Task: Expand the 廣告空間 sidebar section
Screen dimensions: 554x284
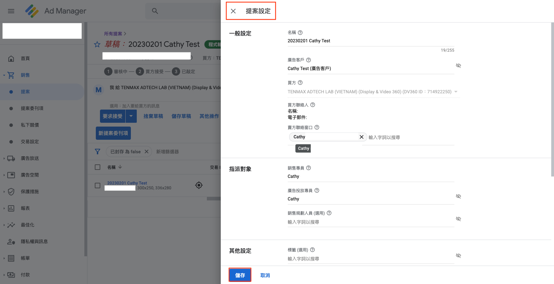Action: (x=4, y=175)
